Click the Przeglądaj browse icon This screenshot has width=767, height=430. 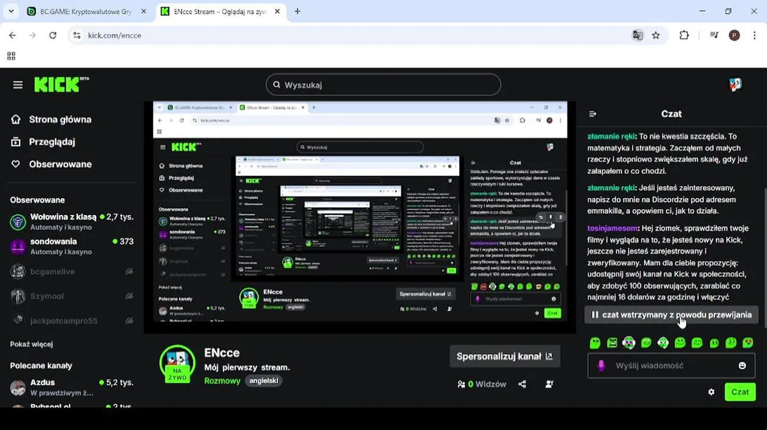pyautogui.click(x=16, y=142)
